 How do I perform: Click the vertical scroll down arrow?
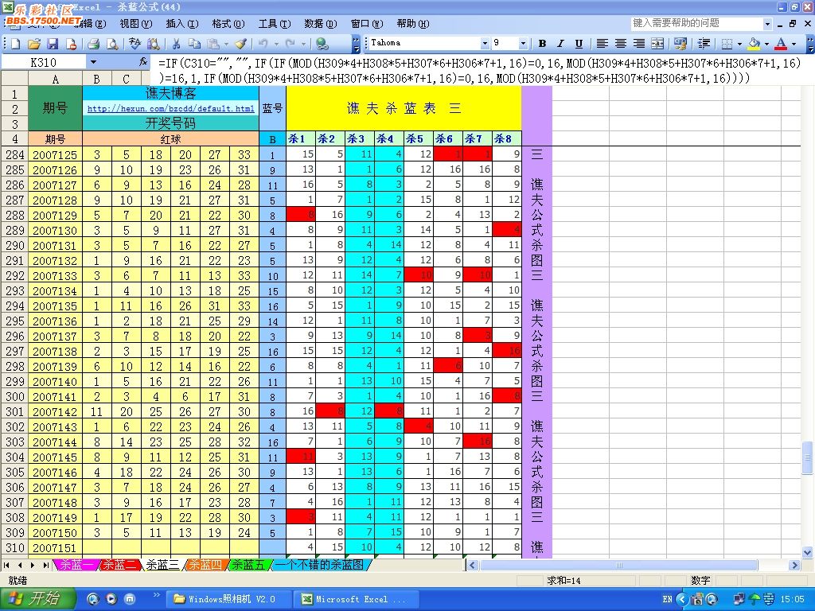click(x=808, y=552)
